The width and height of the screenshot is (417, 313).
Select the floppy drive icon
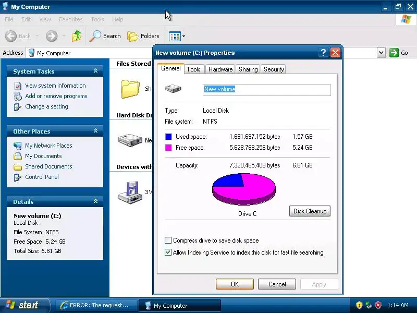click(130, 192)
